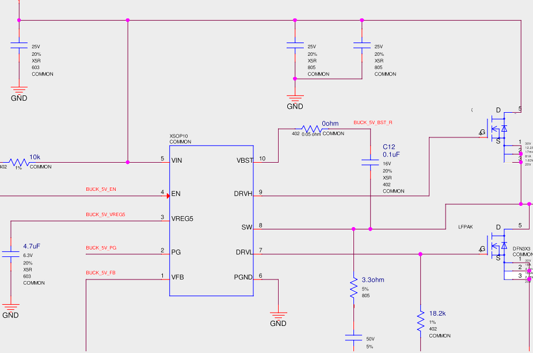
Task: Click the SW pin name
Action: coord(247,228)
